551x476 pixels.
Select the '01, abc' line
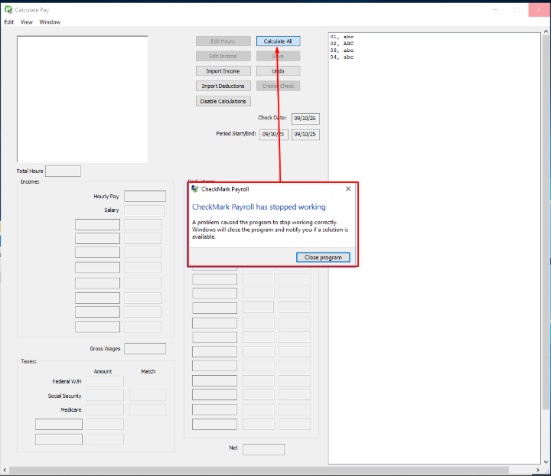(x=342, y=37)
